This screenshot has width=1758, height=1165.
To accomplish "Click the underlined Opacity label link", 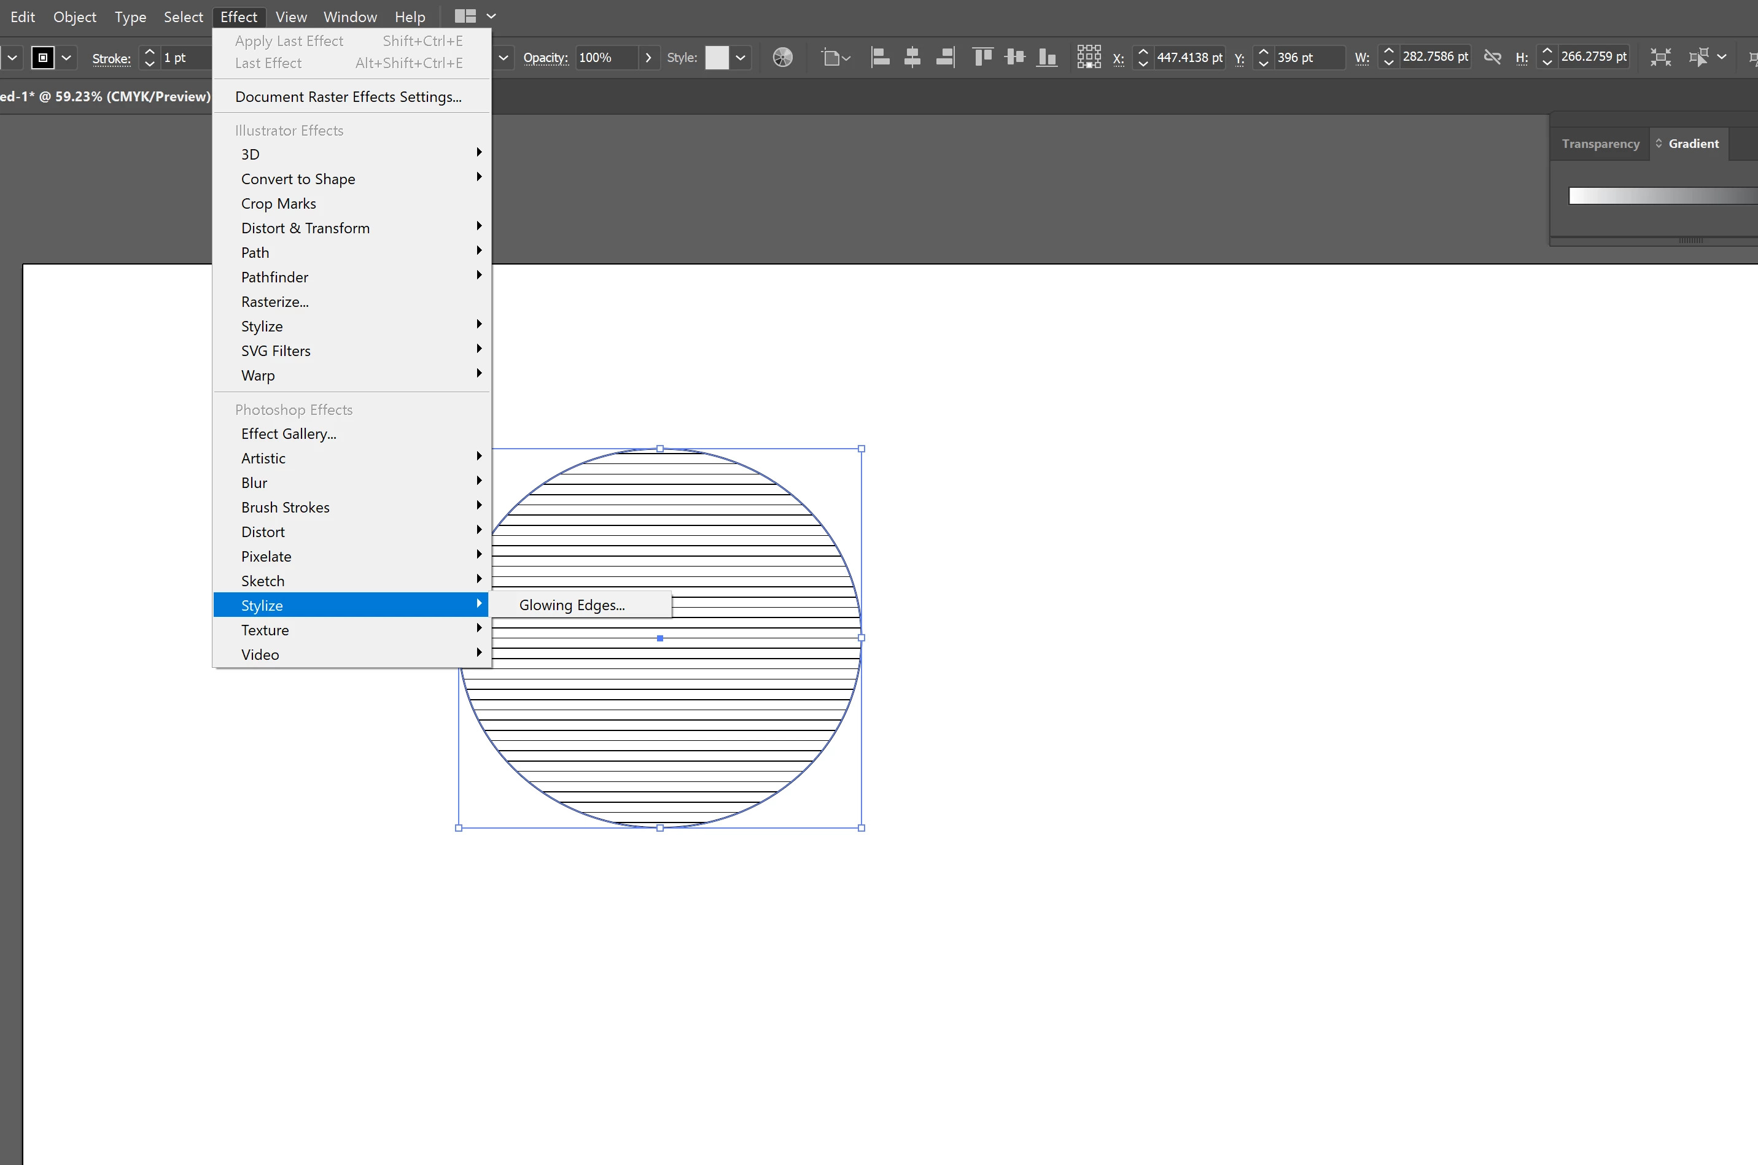I will [545, 57].
